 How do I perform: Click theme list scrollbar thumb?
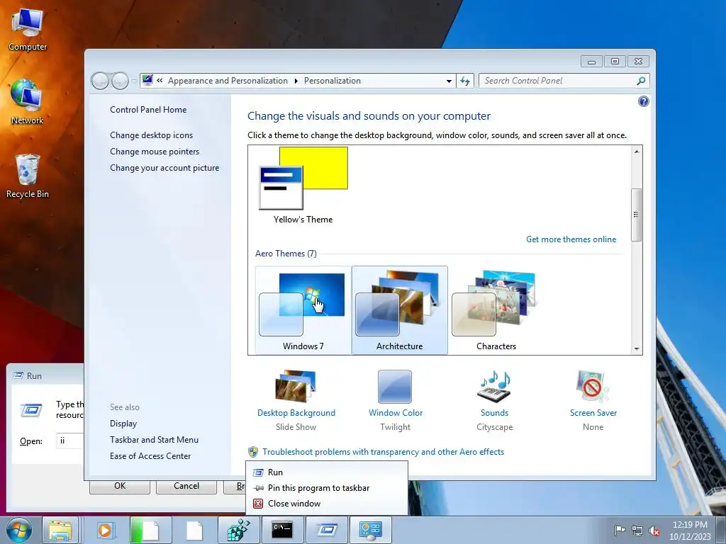(x=636, y=215)
